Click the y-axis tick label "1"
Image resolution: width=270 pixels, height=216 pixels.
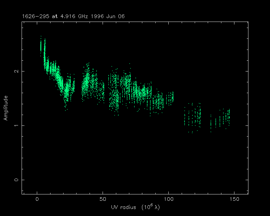click(x=16, y=125)
